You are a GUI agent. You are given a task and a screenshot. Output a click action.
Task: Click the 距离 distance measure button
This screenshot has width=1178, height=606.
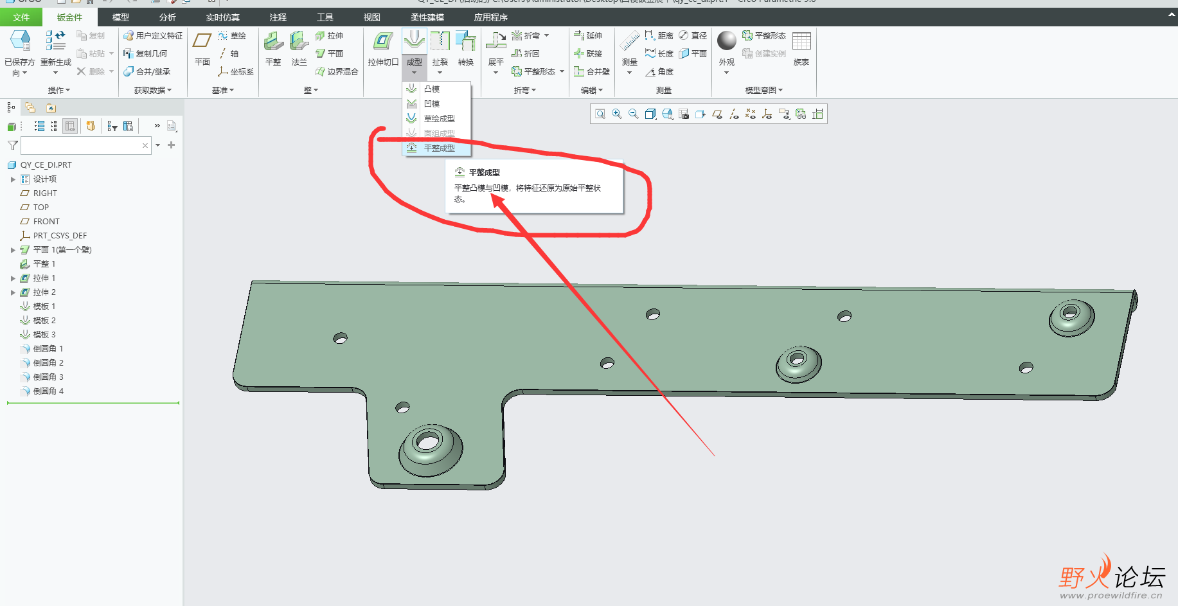[659, 36]
